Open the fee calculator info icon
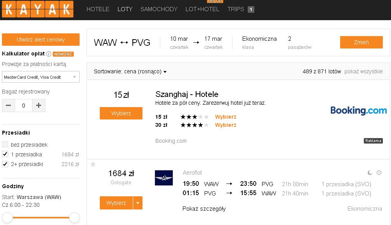391x225 pixels. (x=49, y=54)
